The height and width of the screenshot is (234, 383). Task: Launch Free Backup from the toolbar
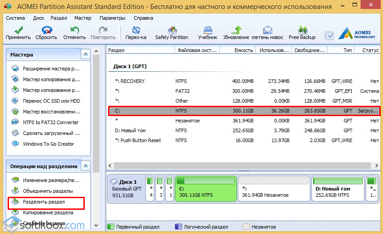coord(302,32)
